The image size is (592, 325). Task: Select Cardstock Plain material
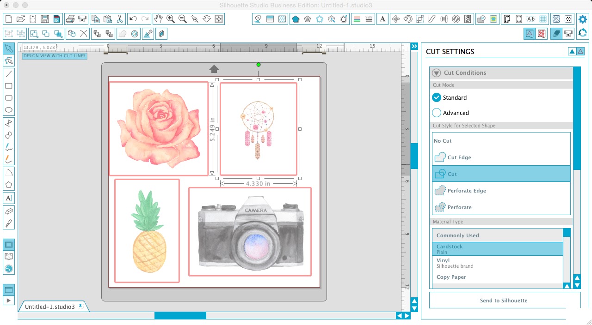[x=498, y=249]
